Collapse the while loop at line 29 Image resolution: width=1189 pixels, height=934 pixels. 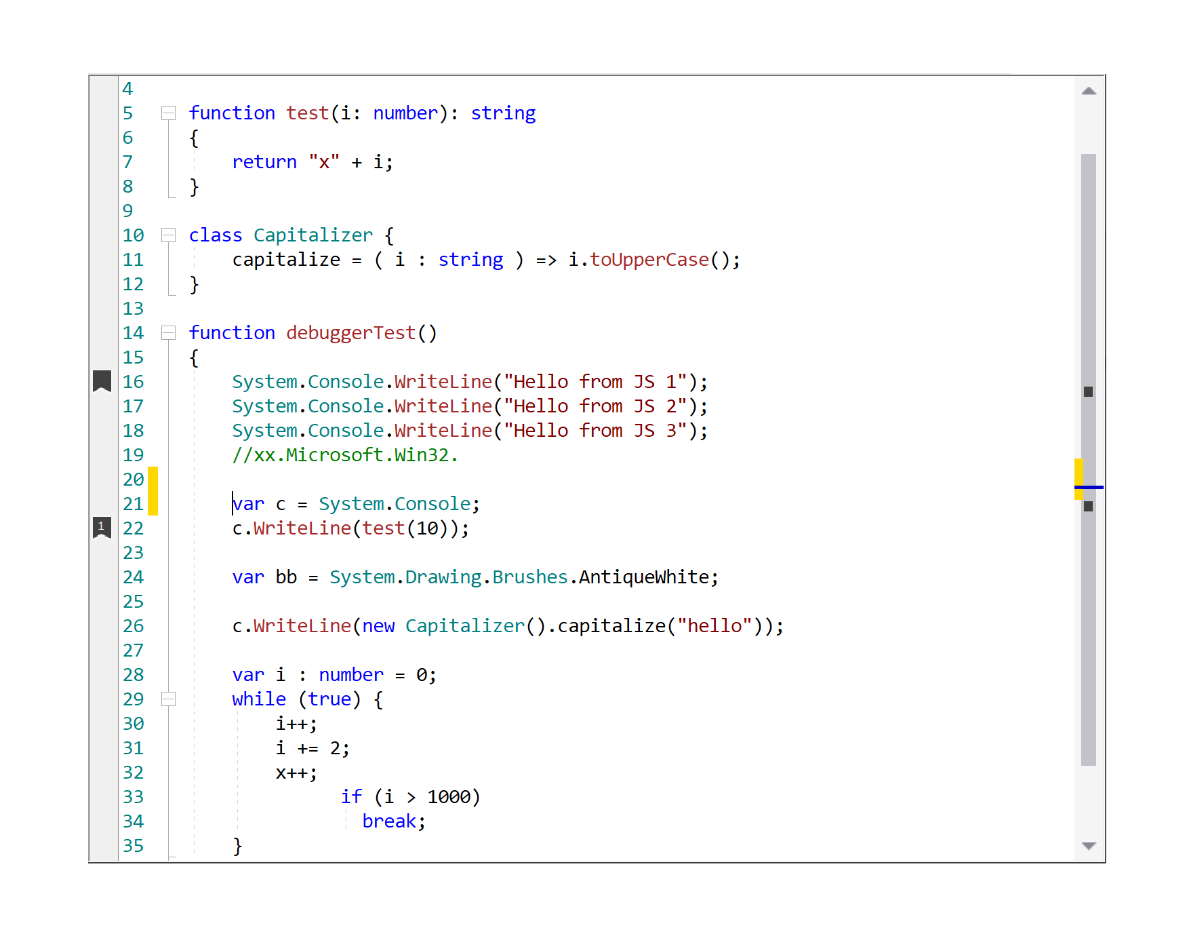tap(169, 699)
